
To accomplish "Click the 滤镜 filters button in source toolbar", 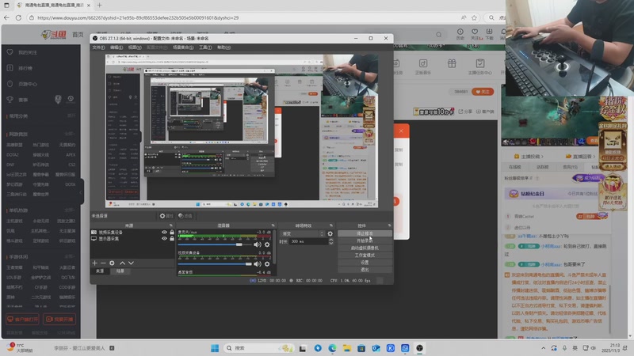I will [185, 216].
